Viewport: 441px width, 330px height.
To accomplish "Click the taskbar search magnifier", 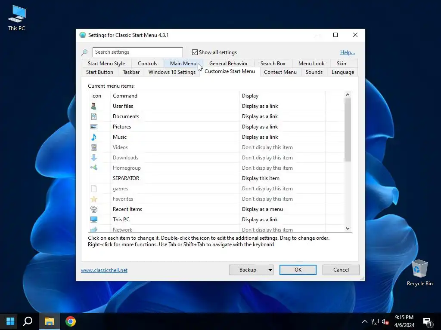I will click(28, 321).
